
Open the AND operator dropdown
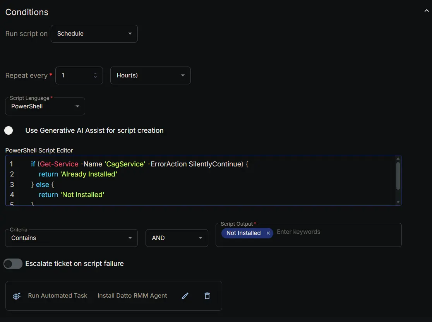(177, 238)
